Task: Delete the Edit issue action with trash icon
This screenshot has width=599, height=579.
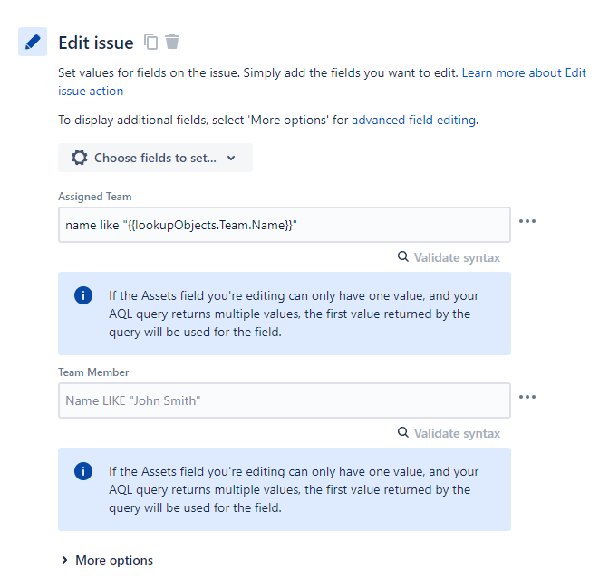Action: 172,42
